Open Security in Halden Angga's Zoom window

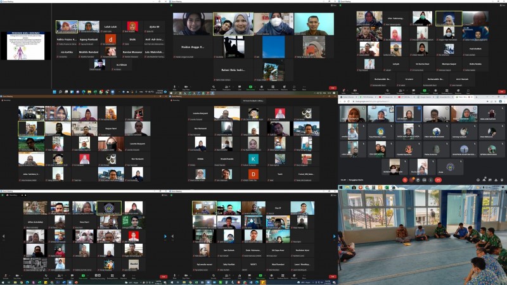[214, 86]
